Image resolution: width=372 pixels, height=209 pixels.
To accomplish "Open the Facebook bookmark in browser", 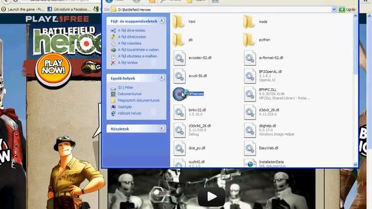I will tap(69, 9).
